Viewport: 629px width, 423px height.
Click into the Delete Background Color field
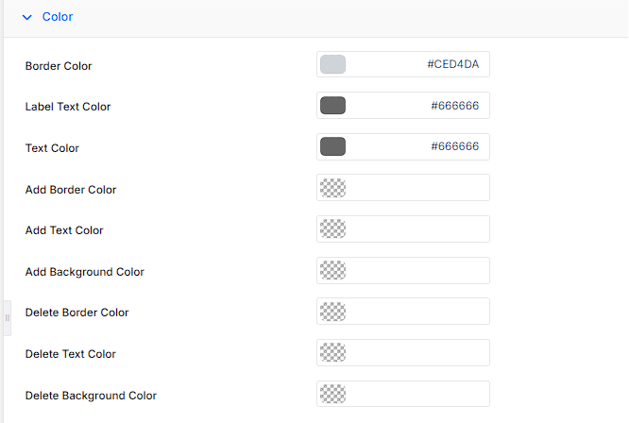pos(403,394)
